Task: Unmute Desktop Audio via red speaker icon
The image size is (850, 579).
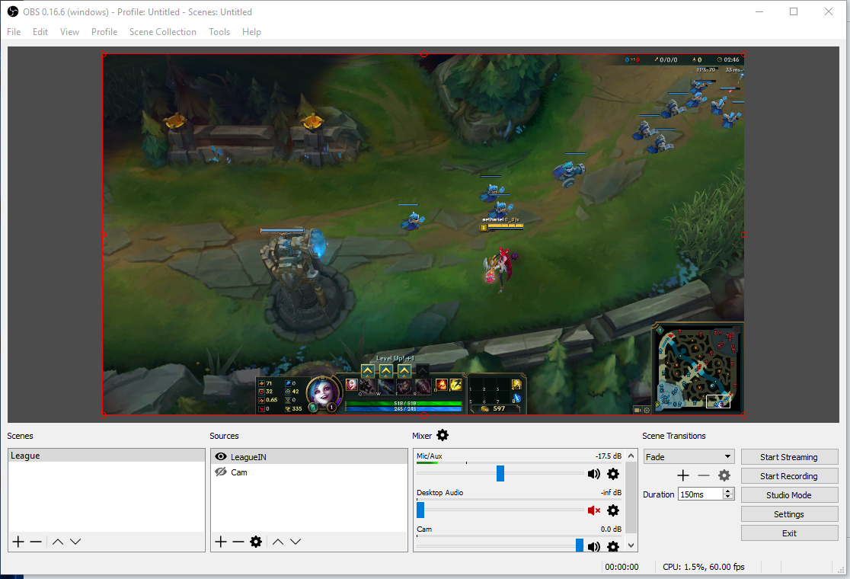Action: pyautogui.click(x=594, y=510)
